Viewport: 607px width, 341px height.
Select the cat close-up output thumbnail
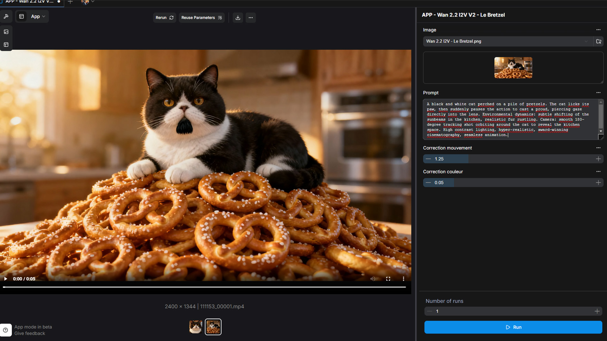pos(195,327)
